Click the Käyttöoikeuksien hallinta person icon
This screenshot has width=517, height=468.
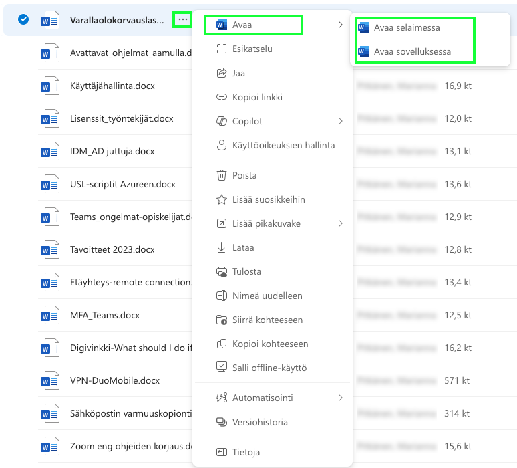[222, 145]
